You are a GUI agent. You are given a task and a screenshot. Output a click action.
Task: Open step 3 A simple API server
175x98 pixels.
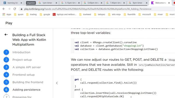point(27,67)
